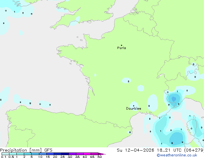Pick the 20–25 mm dark blue swatch

57,154
